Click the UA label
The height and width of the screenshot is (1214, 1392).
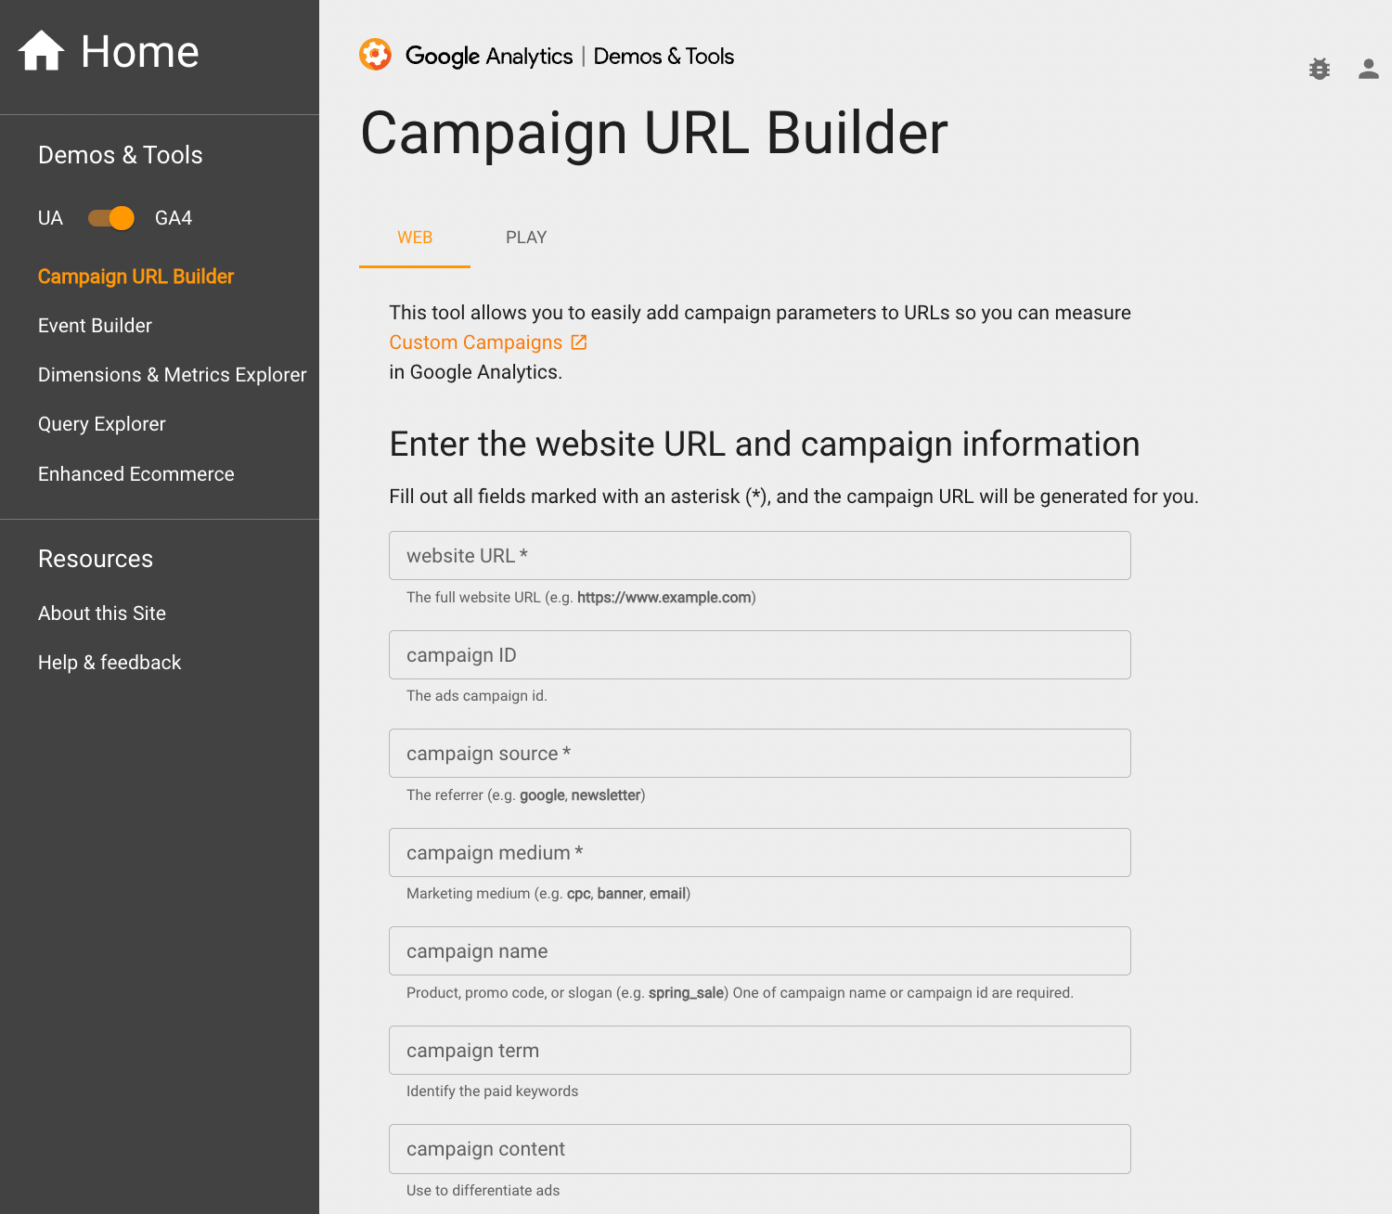[50, 218]
